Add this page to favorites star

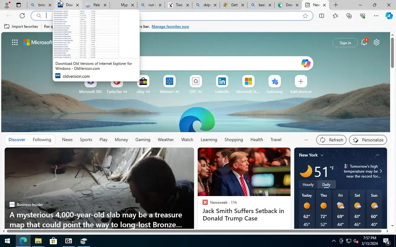[x=305, y=16]
